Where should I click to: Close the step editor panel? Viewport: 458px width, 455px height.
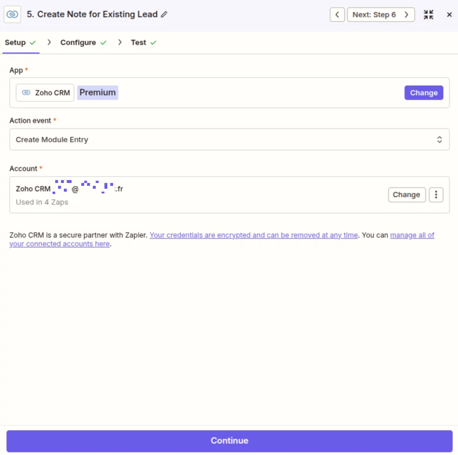pos(449,14)
